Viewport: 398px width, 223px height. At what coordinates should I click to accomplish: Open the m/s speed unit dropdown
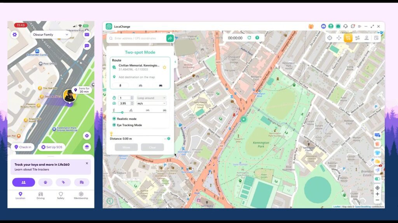tap(152, 103)
